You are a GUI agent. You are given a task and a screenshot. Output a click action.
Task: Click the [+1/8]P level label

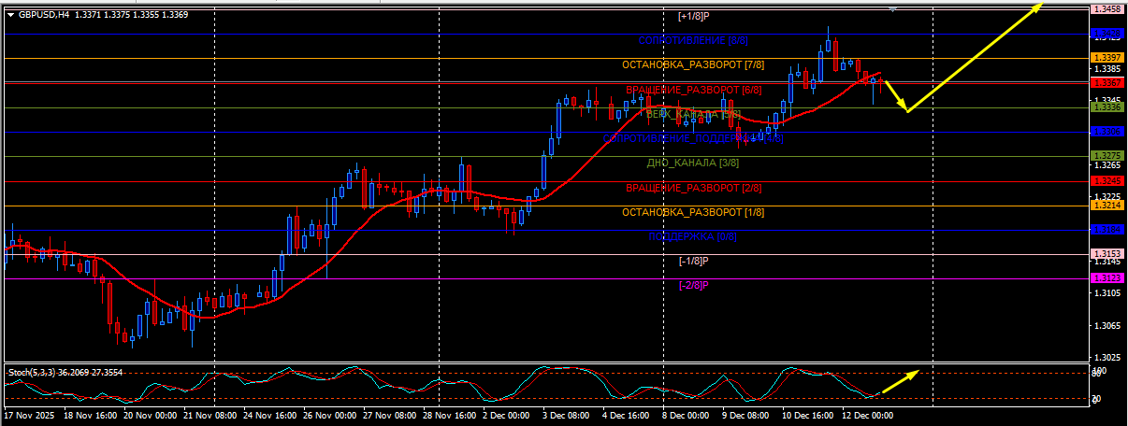(693, 17)
